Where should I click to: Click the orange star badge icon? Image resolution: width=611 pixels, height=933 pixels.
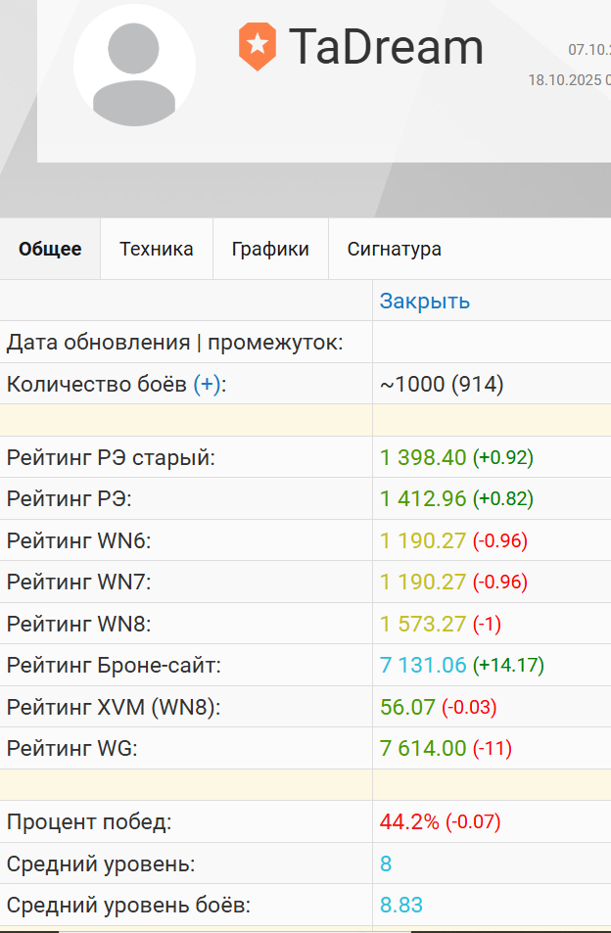point(257,46)
